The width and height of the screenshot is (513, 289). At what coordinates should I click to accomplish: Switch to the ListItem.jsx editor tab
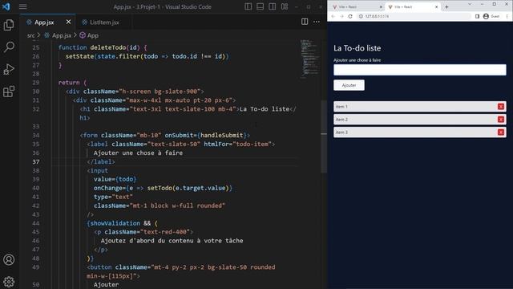(x=104, y=22)
